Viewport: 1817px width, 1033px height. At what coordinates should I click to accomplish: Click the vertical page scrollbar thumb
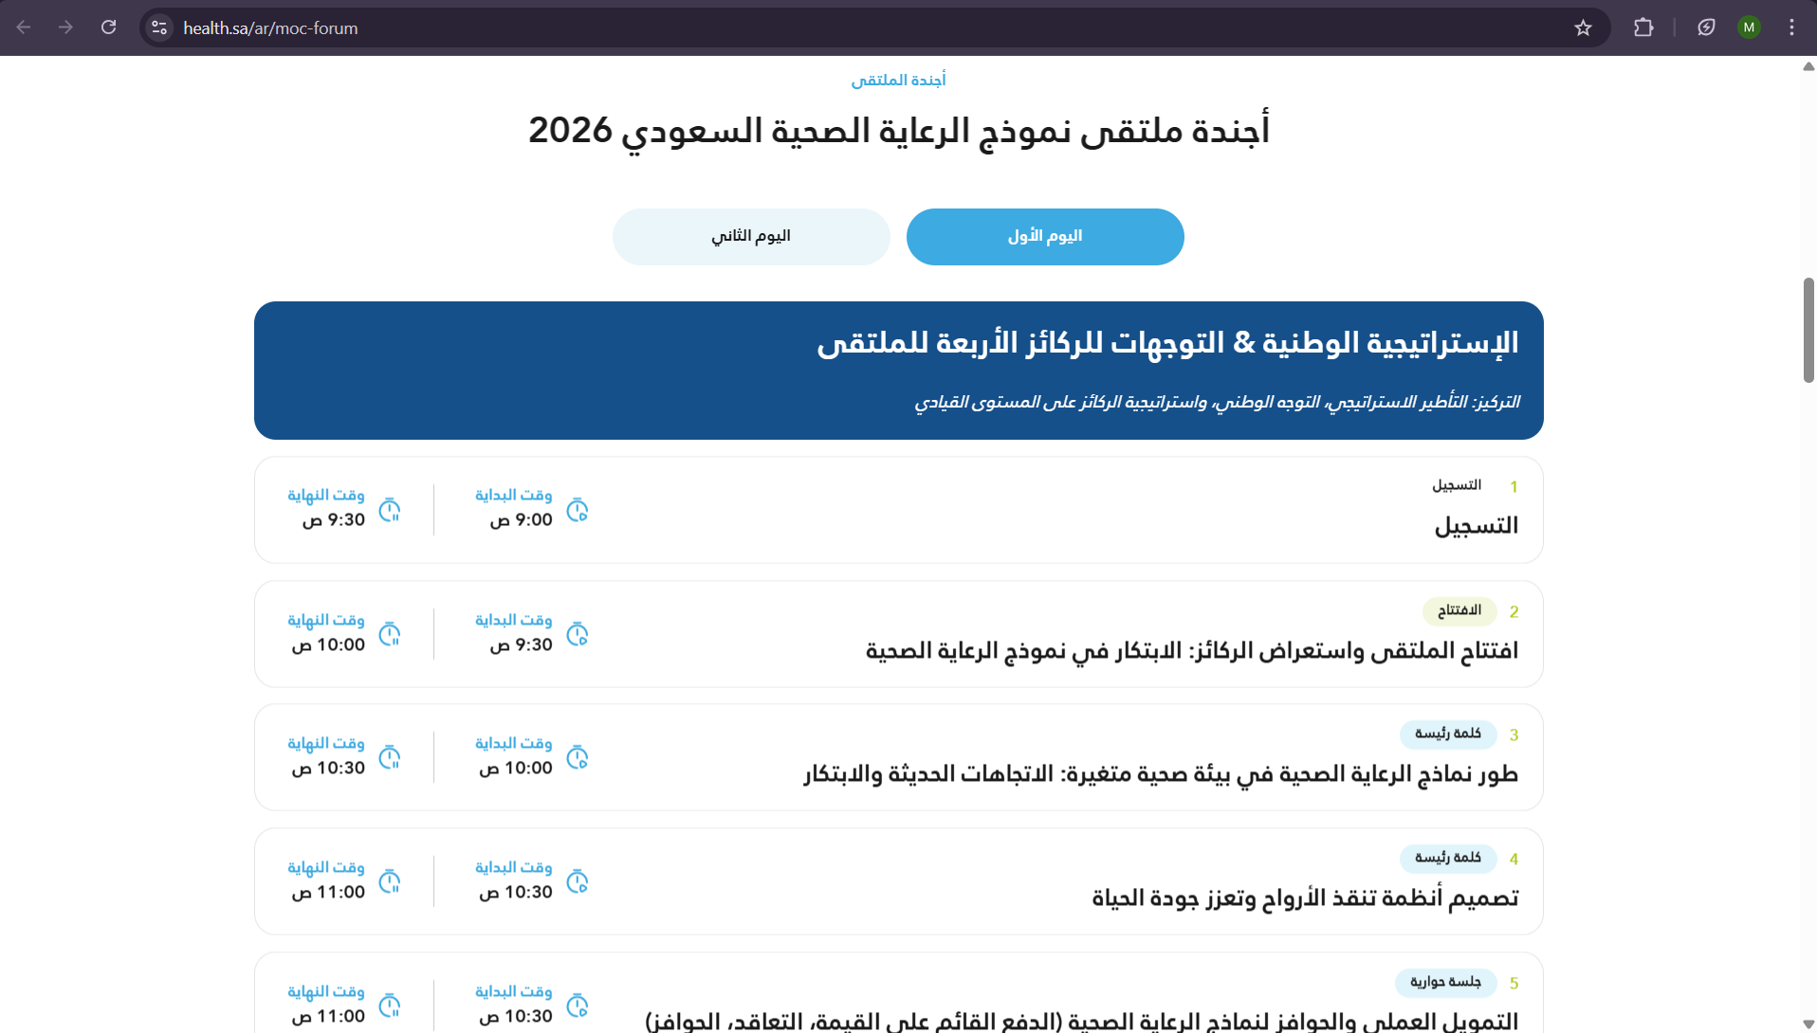[x=1808, y=330]
